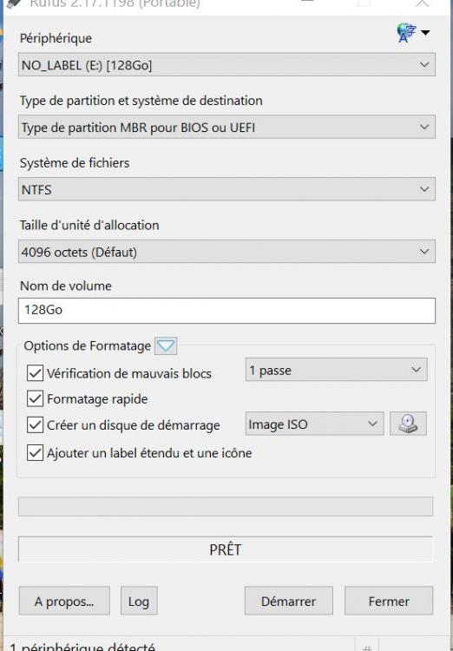Uncheck Ajouter un label étendu et une icône

click(35, 452)
